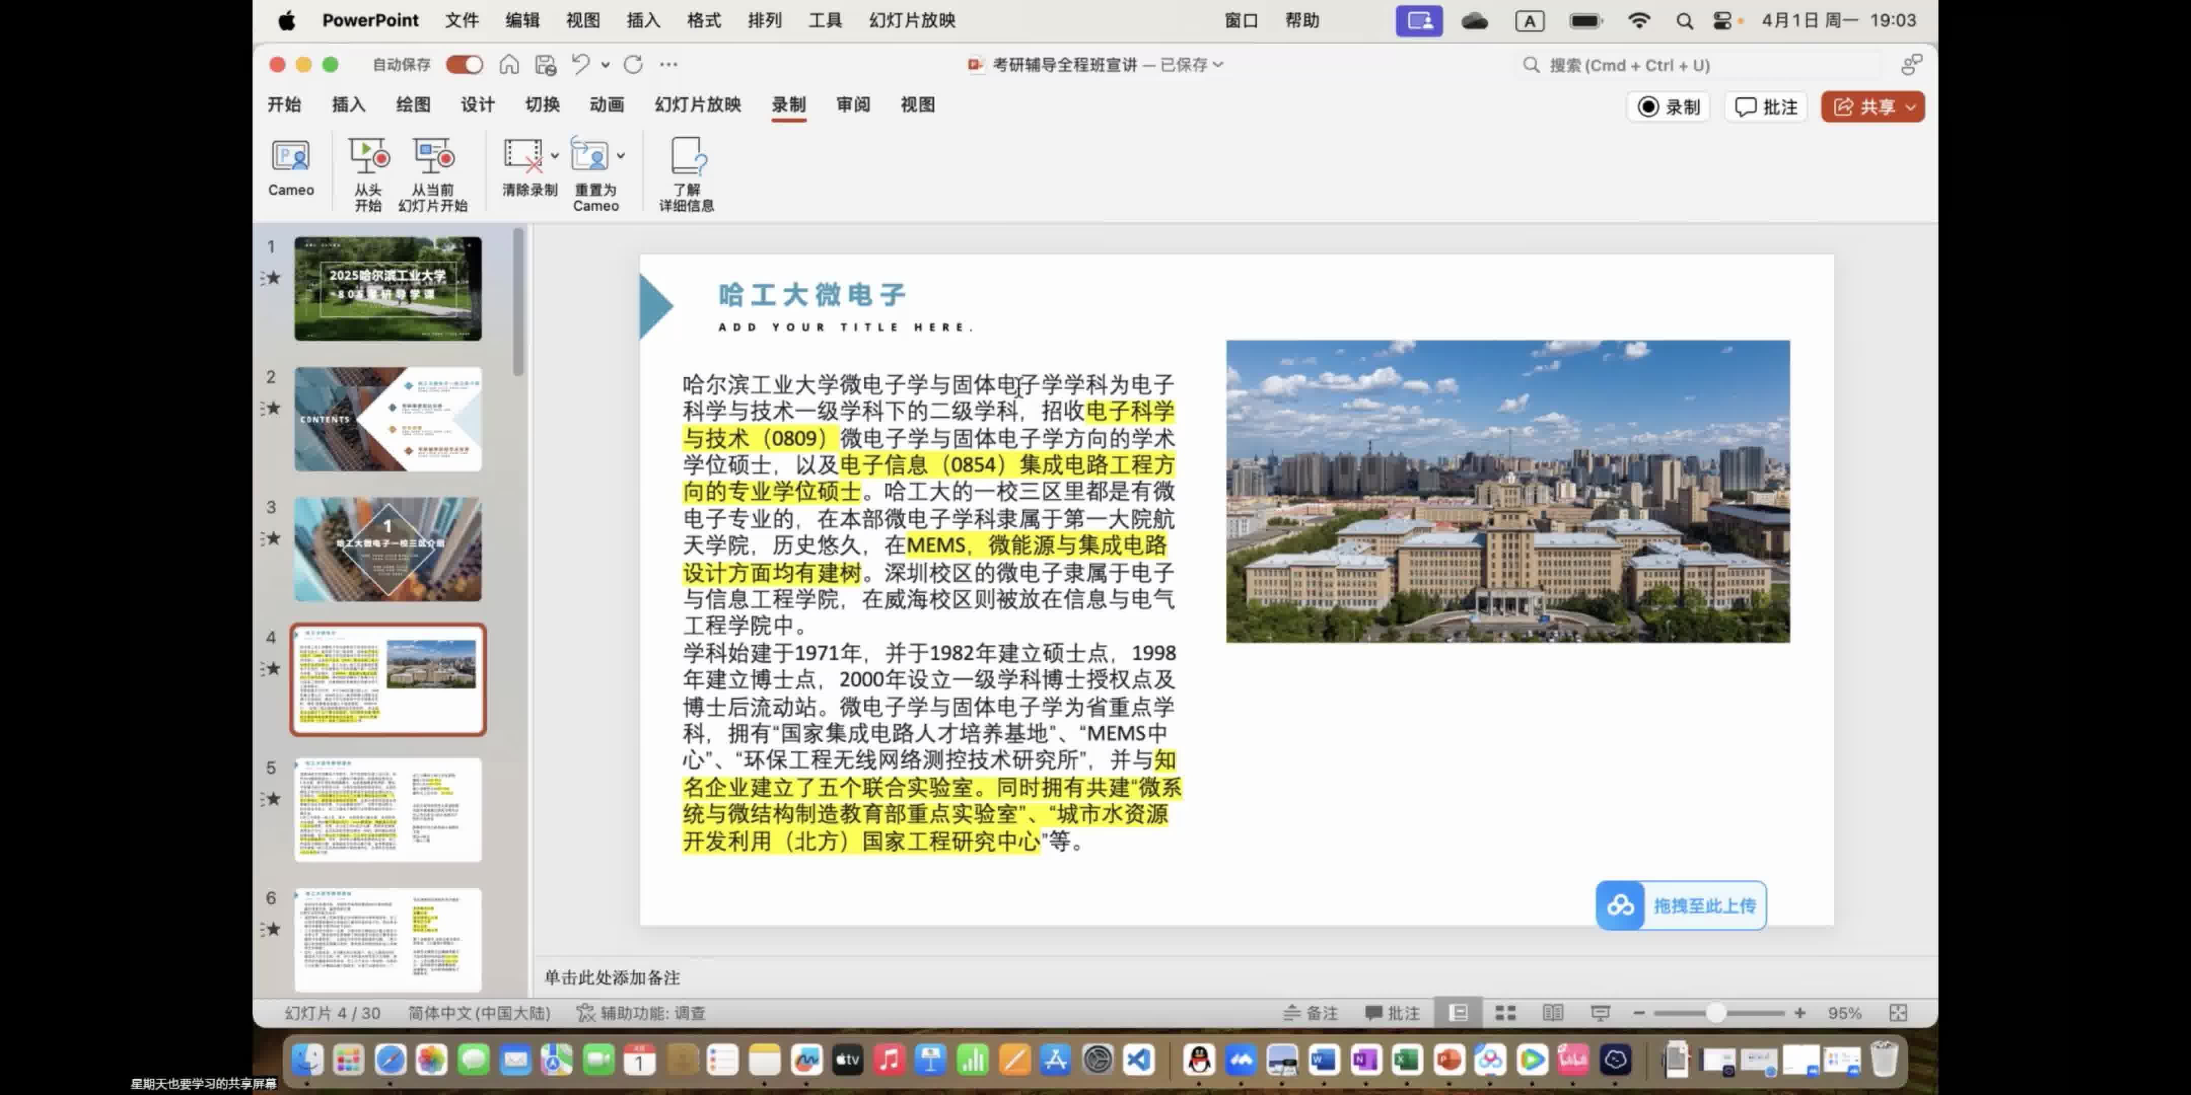This screenshot has height=1095, width=2191.
Task: Expand the Share (共享) button dropdown arrow
Action: pos(1911,107)
